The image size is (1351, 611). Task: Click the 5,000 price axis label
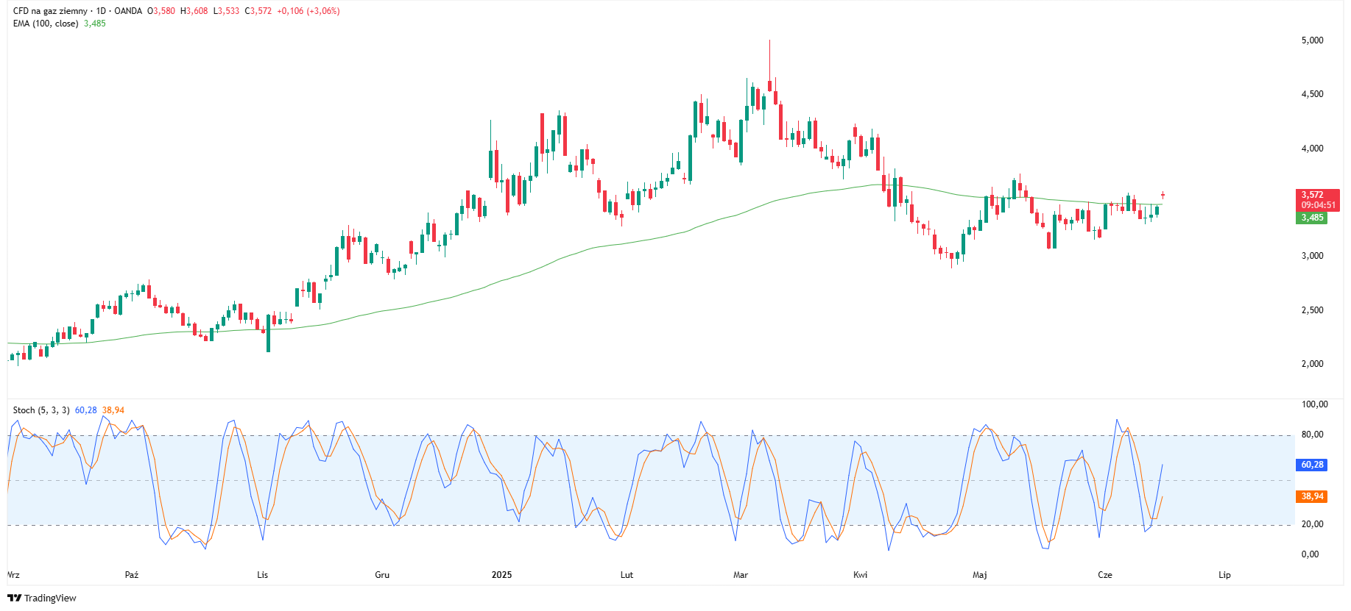pos(1313,40)
